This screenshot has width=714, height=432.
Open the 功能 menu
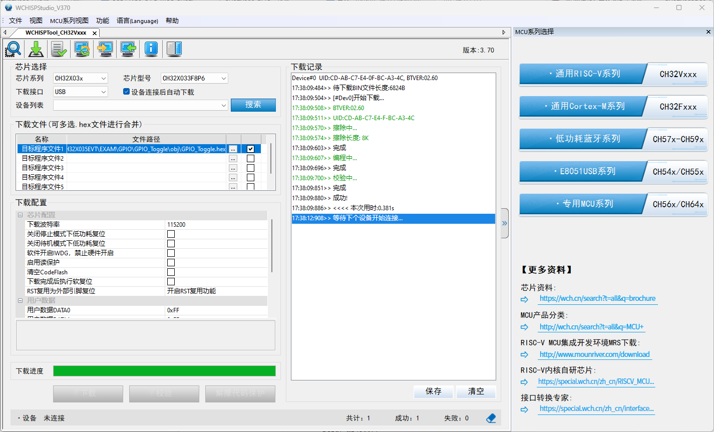pos(103,21)
